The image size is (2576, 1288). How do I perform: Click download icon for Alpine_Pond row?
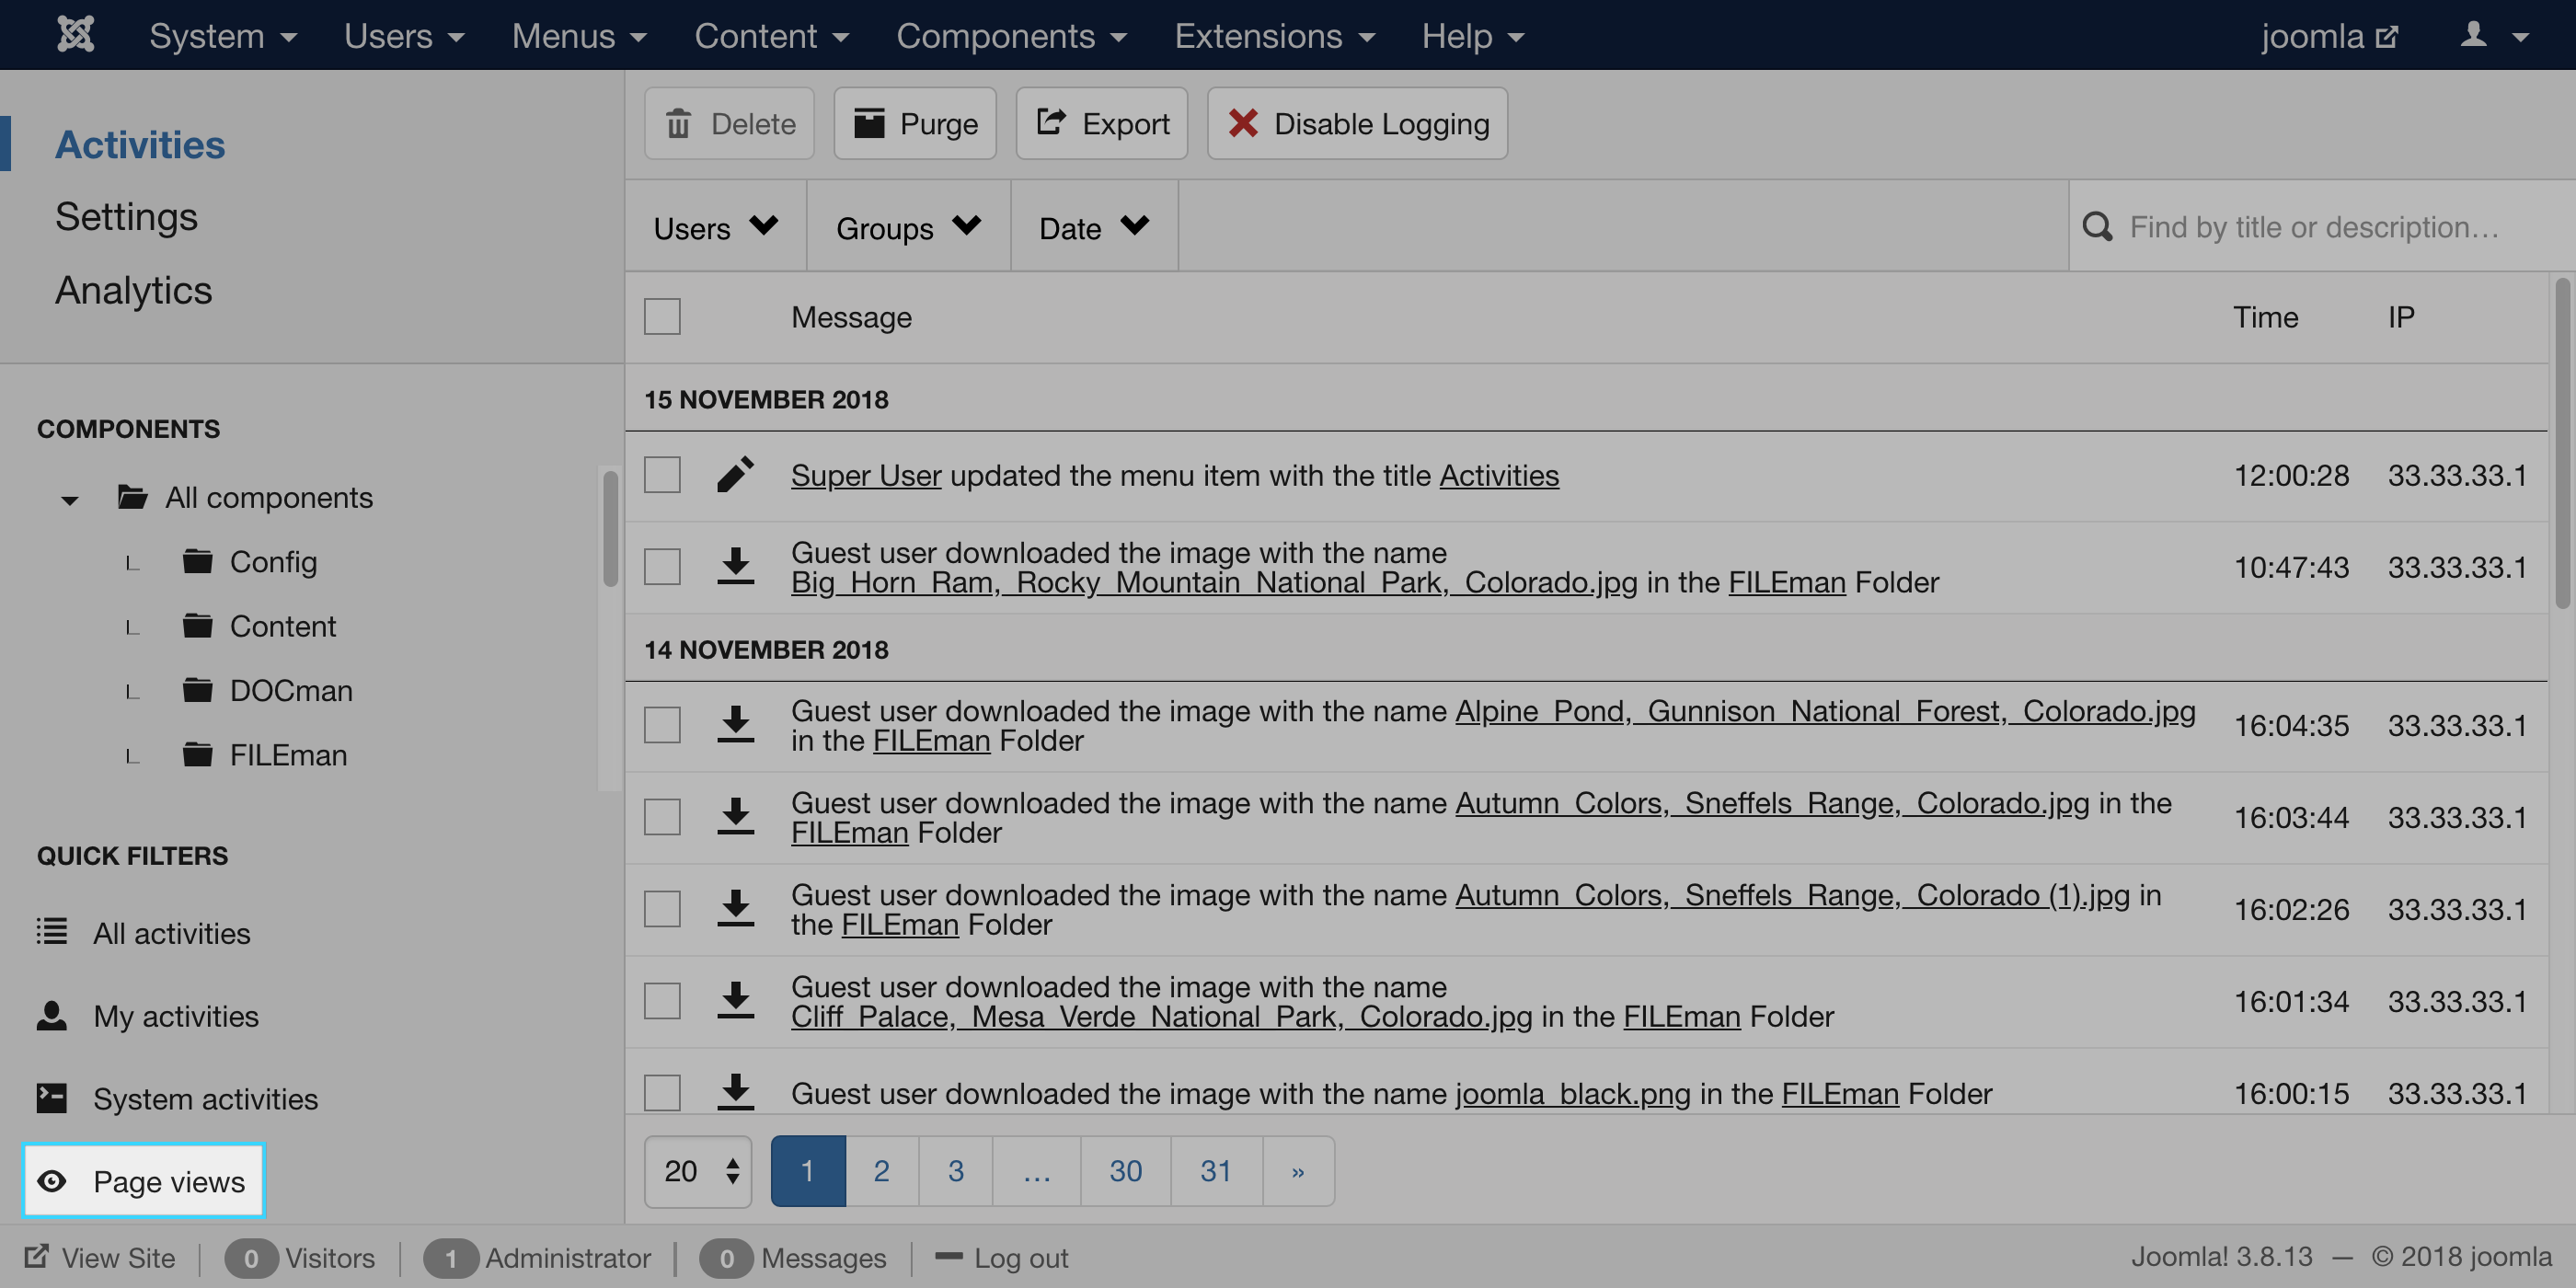coord(736,725)
